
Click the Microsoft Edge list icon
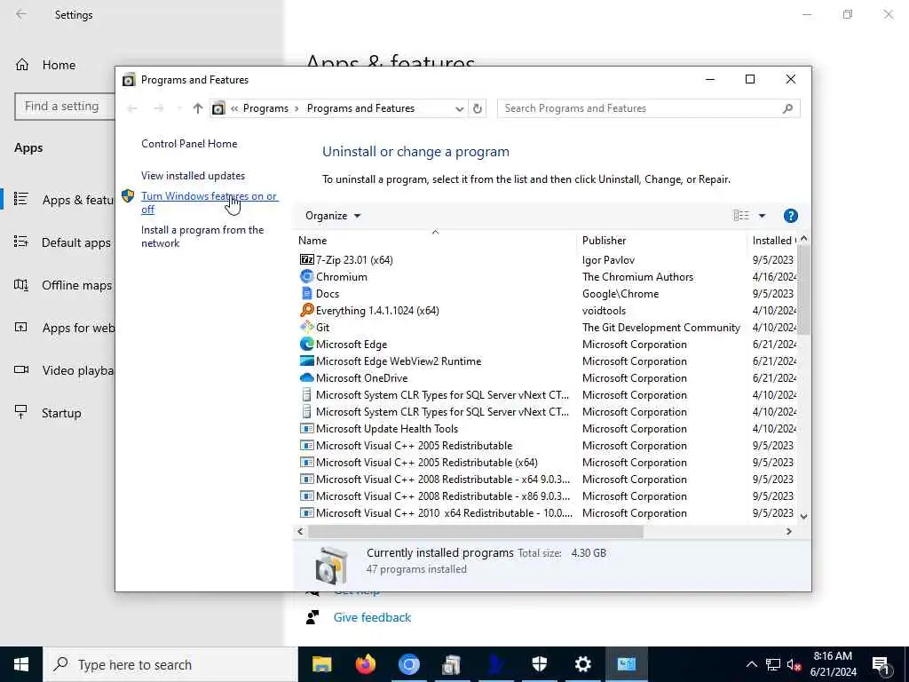click(x=306, y=344)
